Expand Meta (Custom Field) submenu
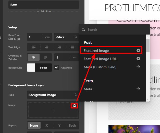Screen dimensions: 160x133 point(112,67)
